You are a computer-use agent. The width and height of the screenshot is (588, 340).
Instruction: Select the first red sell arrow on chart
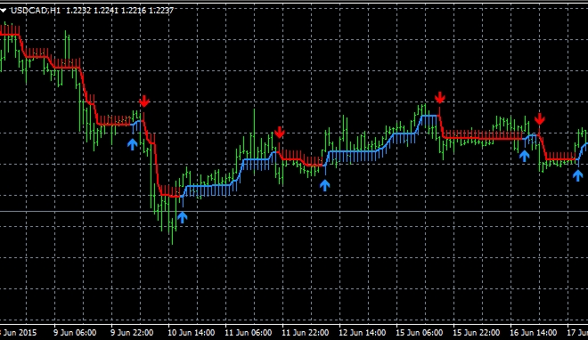pos(144,101)
